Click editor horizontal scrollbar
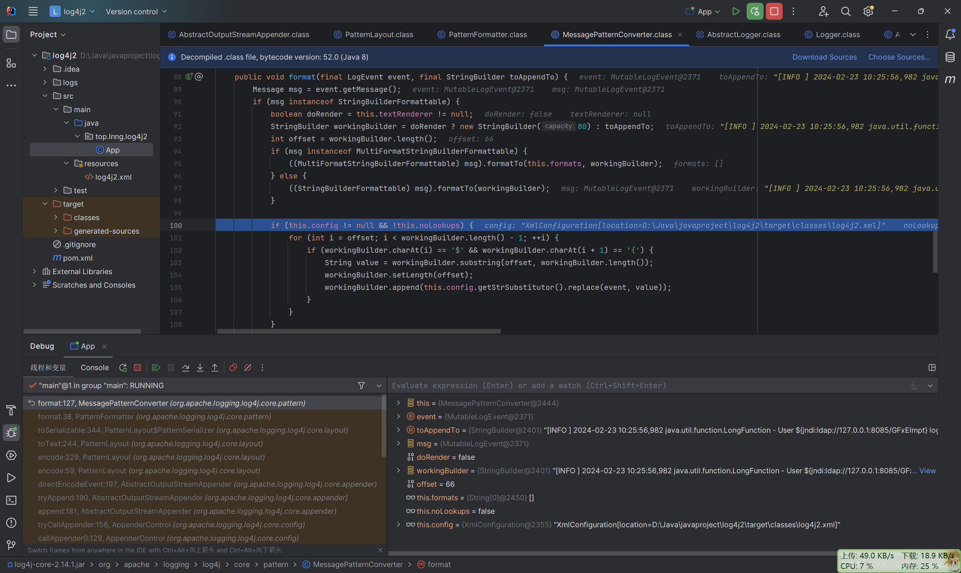Screen dimensions: 961x573 coord(359,331)
